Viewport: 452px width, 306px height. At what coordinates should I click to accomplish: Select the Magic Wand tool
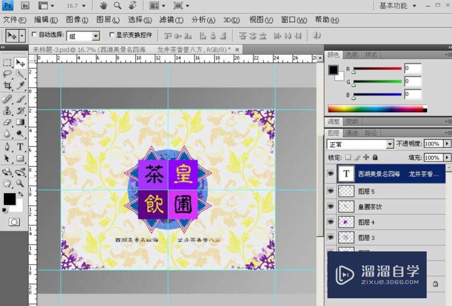20,74
